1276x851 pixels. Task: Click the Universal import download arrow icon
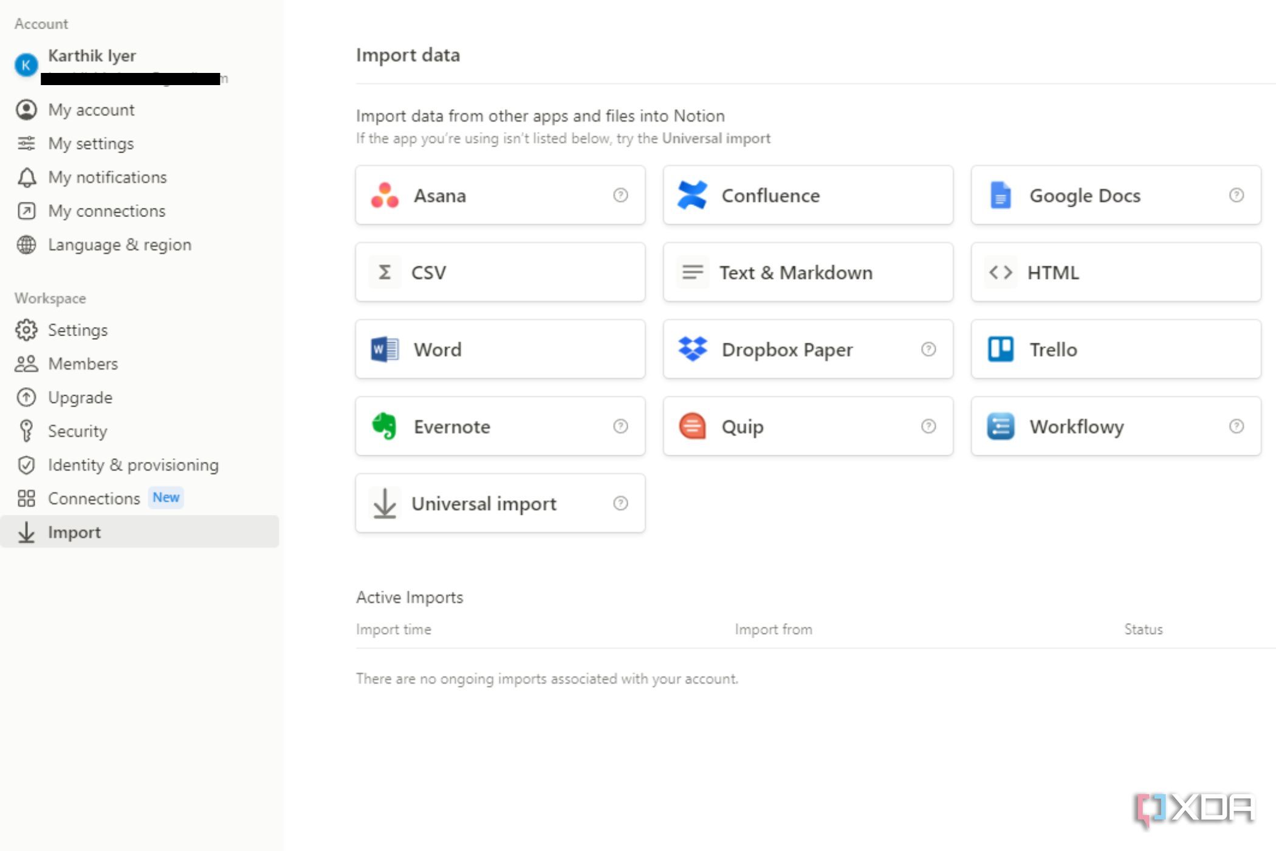click(385, 503)
